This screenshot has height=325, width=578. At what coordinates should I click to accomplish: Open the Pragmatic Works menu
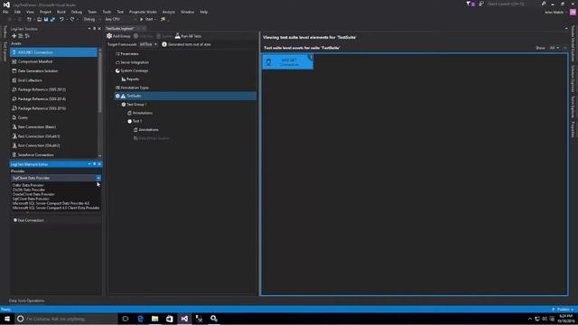pyautogui.click(x=143, y=12)
